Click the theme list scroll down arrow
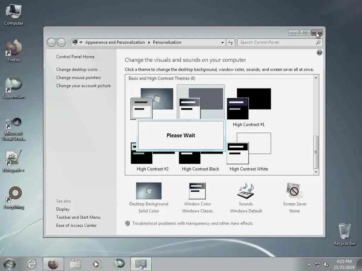This screenshot has height=271, width=362. click(316, 172)
